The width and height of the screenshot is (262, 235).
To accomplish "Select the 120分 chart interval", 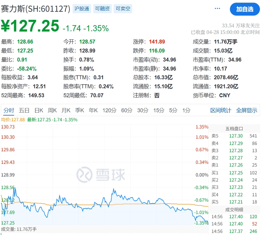I will click(109, 110).
